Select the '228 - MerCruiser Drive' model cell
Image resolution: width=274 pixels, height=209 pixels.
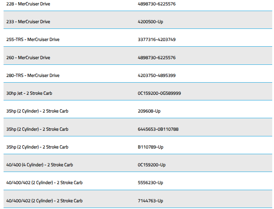(28, 4)
